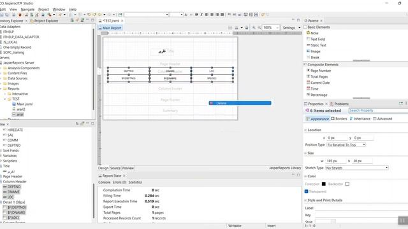Switch to the Preview tab
Viewport: 408px width, 229px height.
pos(128,168)
